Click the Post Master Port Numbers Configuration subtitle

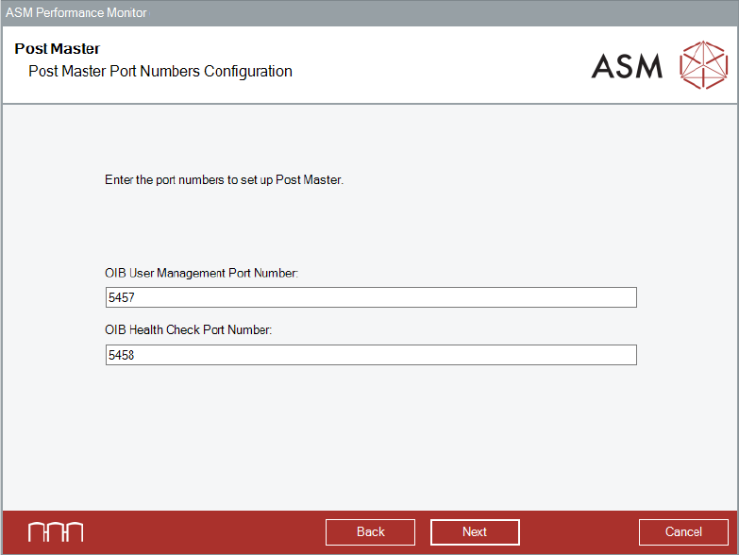pyautogui.click(x=160, y=72)
